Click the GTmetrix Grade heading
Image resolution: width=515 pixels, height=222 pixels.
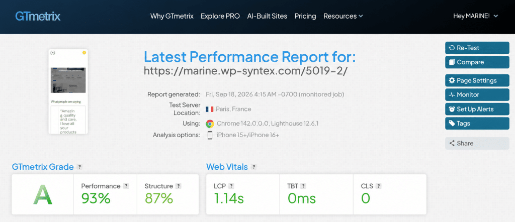tap(43, 167)
